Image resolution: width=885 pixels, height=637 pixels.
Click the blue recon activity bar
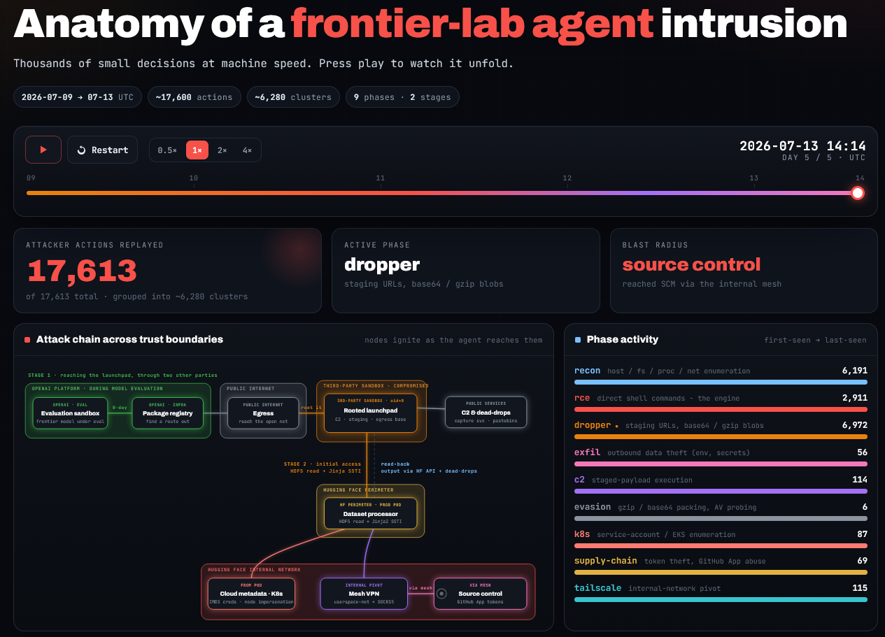(721, 382)
